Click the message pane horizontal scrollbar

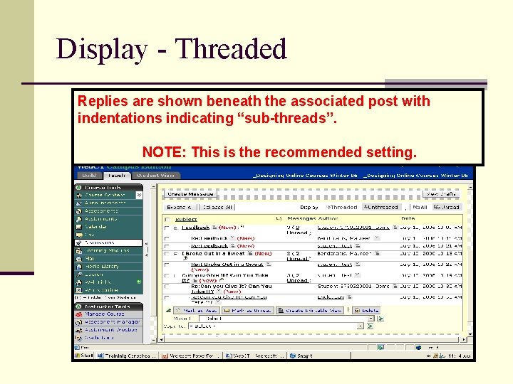click(313, 340)
